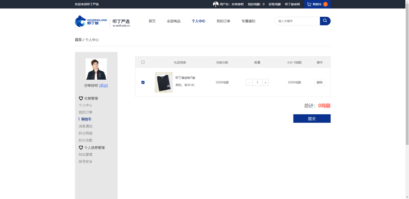Open the shopping cart icon in top bar
Image resolution: width=409 pixels, height=199 pixels.
309,4
